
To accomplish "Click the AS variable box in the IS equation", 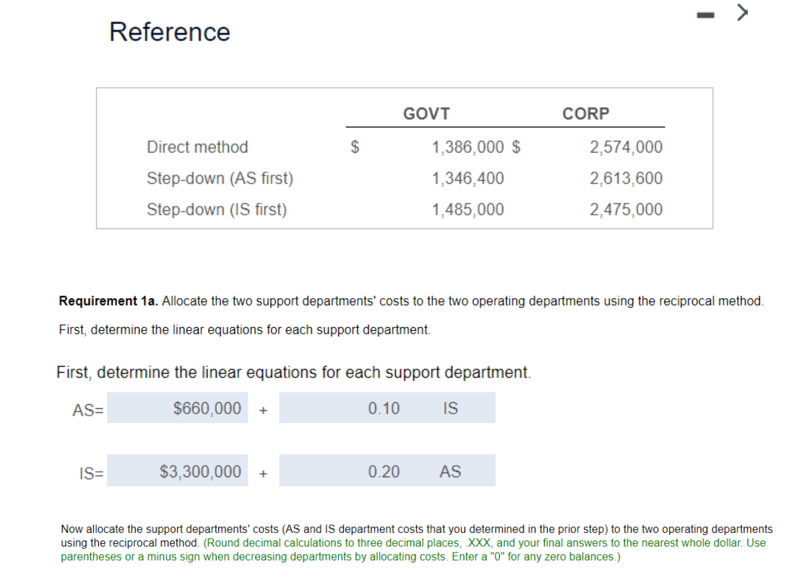I will (450, 471).
